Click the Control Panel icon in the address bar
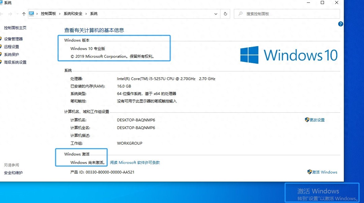The image size is (364, 203). (x=31, y=13)
